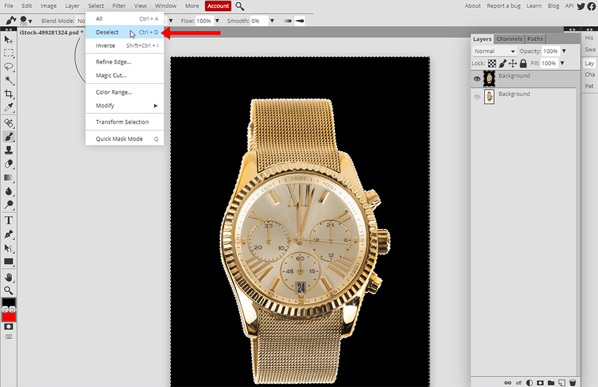This screenshot has width=598, height=387.
Task: Click the red Account button
Action: coord(218,6)
